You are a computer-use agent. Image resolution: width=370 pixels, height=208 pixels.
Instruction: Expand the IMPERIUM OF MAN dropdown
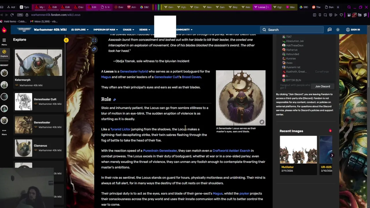click(106, 29)
